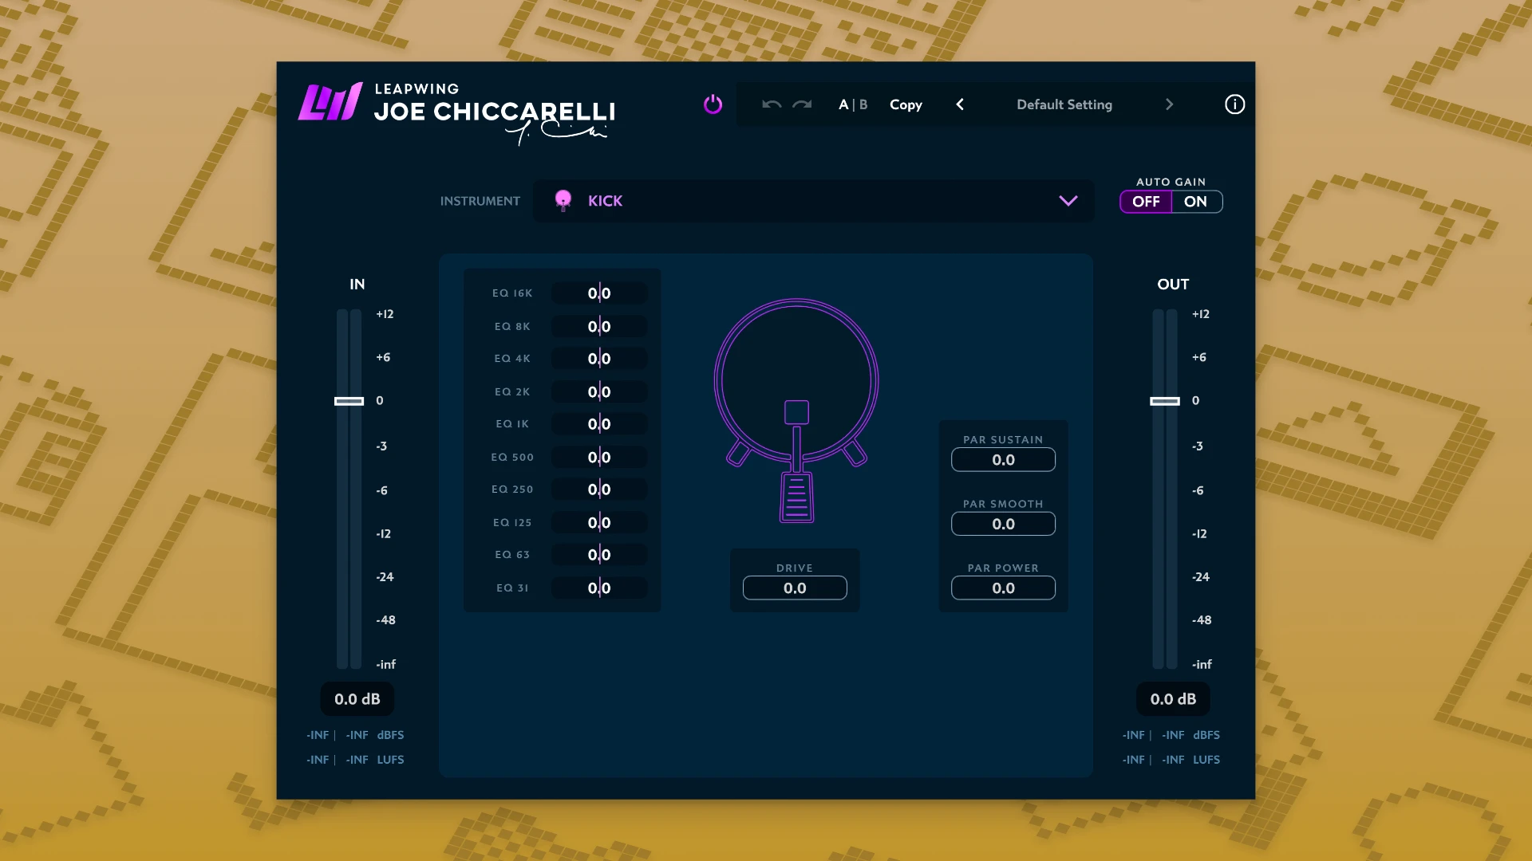Click the output LUFS readout
Viewport: 1532px width, 861px height.
tap(1171, 760)
